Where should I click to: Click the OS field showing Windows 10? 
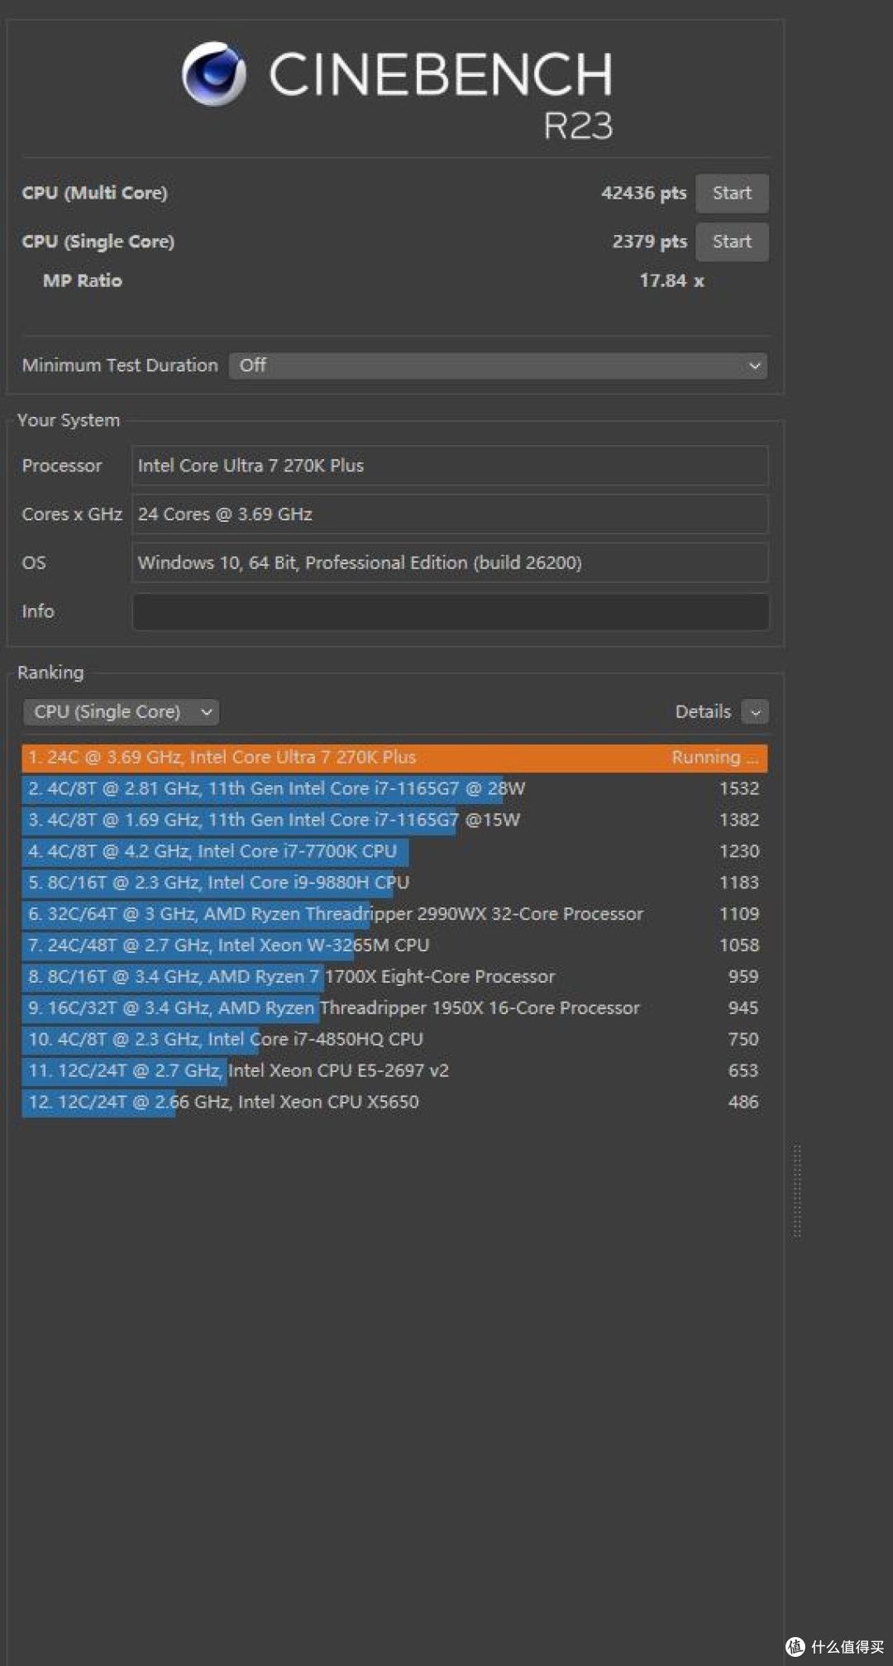tap(450, 563)
